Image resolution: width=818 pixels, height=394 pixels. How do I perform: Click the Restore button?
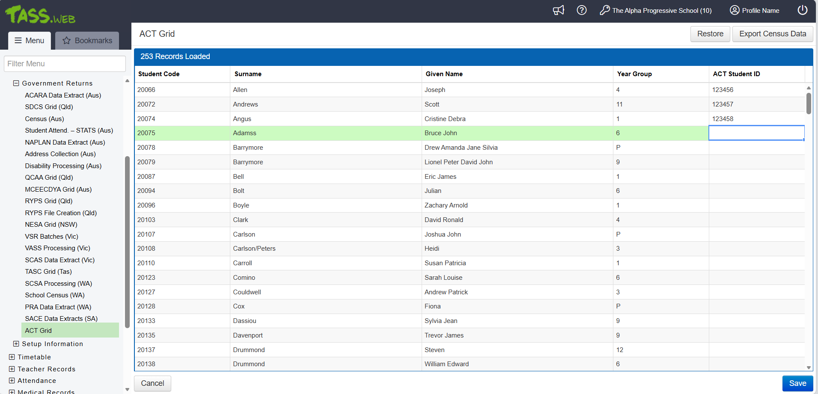(x=710, y=34)
